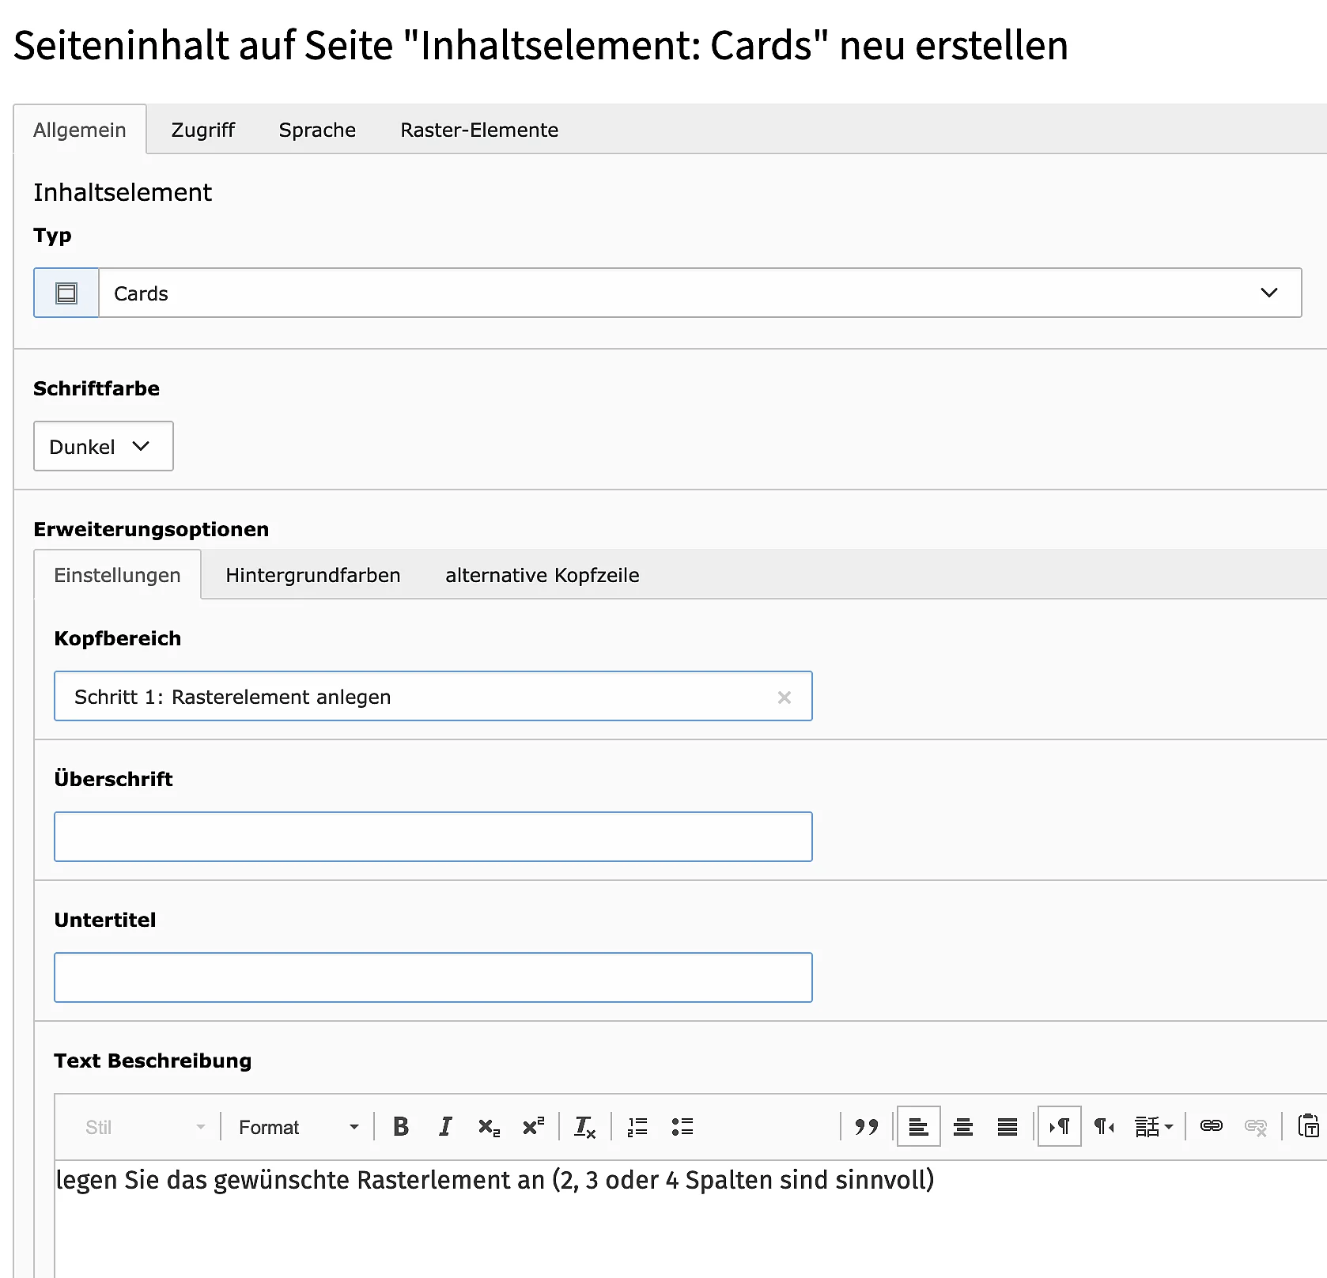This screenshot has width=1327, height=1278.
Task: Open the Schriftfarbe dropdown set to Dunkel
Action: pos(103,446)
